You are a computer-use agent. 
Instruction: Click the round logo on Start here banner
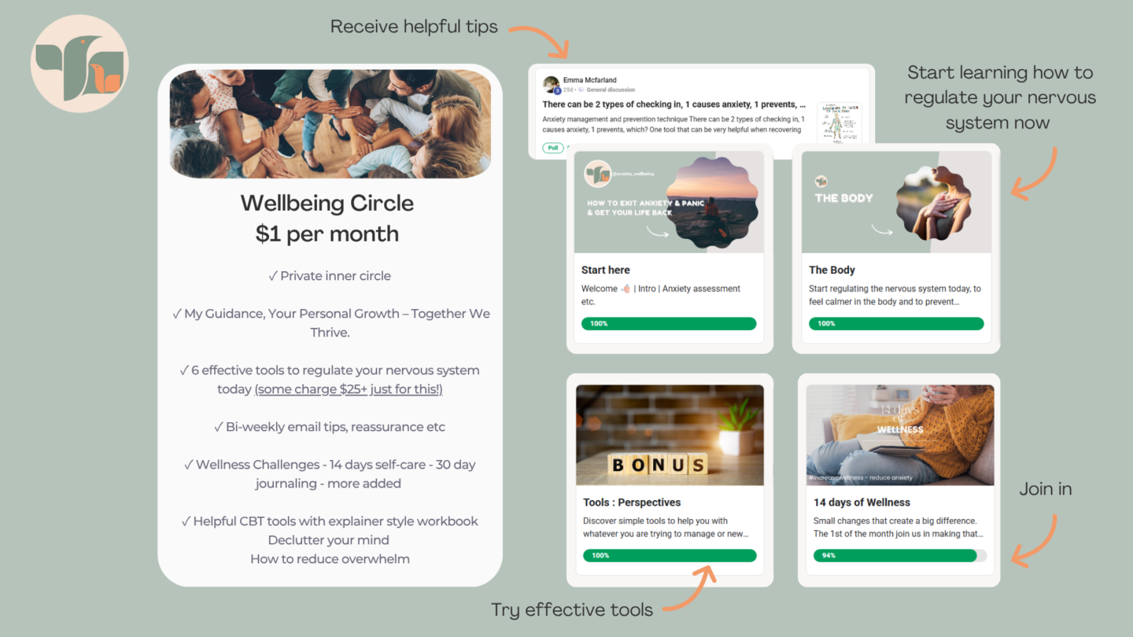(x=598, y=174)
